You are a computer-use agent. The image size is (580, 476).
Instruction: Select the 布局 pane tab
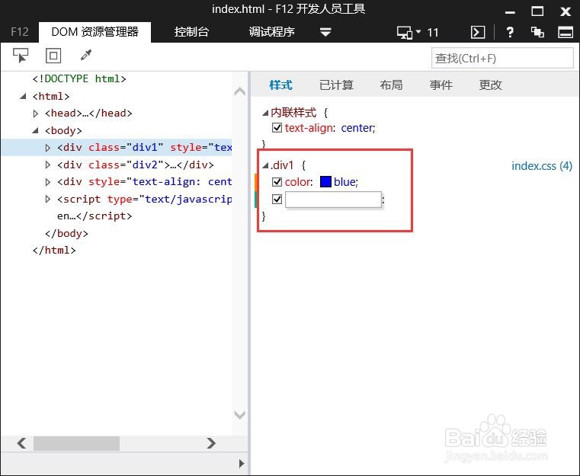click(x=391, y=85)
